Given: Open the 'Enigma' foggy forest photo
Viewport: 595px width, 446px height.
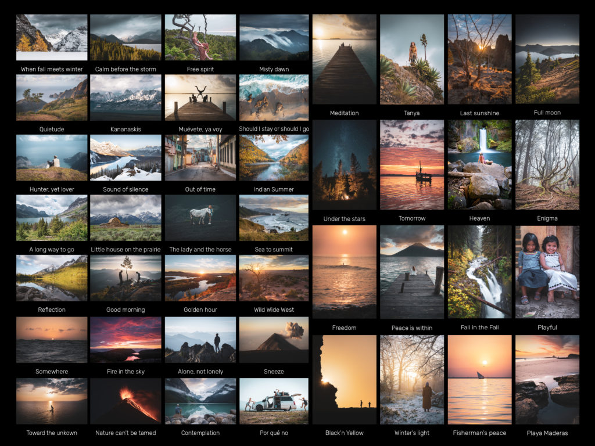Looking at the screenshot, I should (x=547, y=165).
